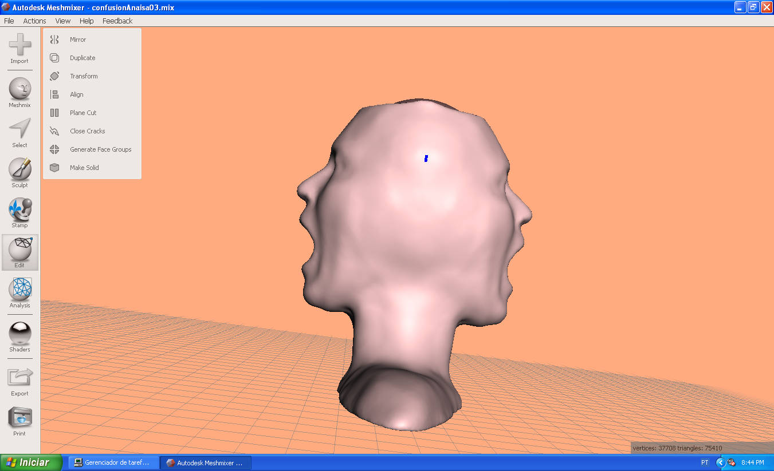Click the Meshmixer title bar app icon
The image size is (774, 471).
click(6, 7)
